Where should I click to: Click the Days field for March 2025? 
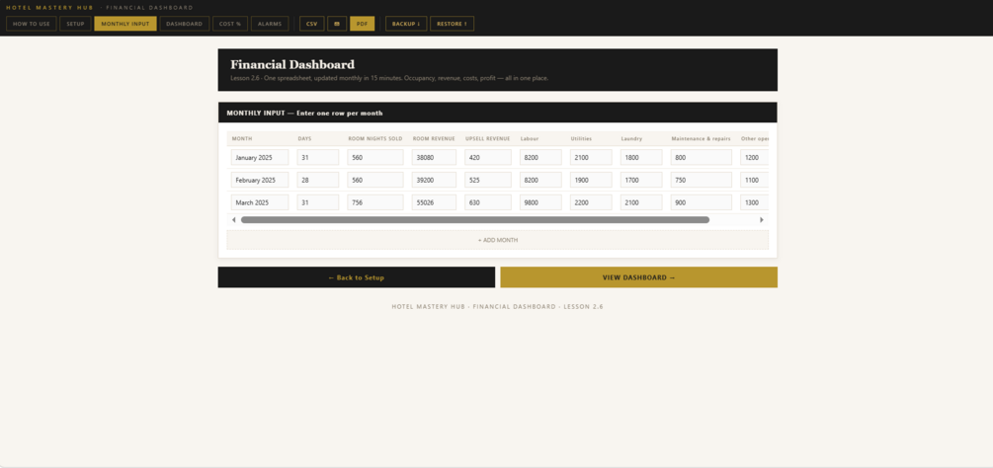click(318, 202)
